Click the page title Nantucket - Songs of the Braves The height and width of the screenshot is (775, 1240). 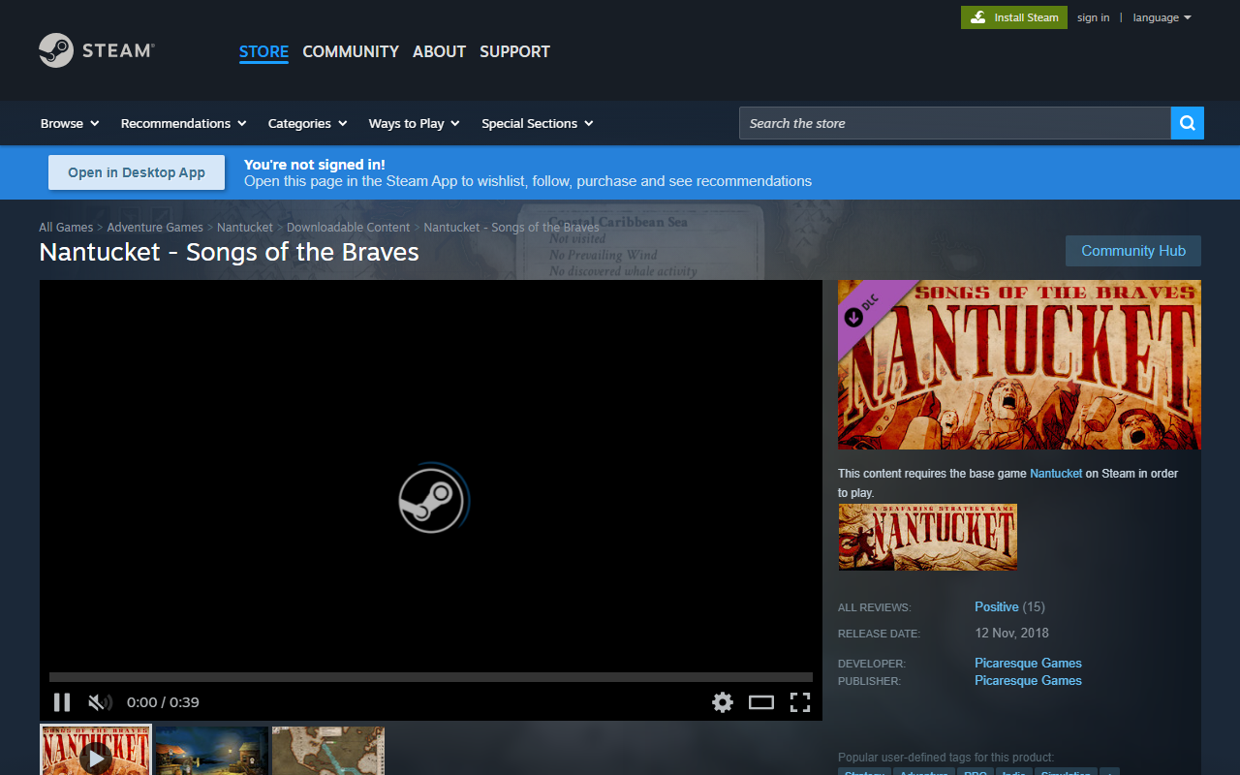[x=229, y=252]
